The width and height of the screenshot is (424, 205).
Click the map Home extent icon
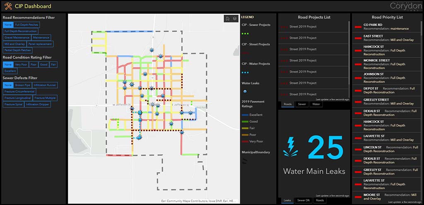tap(228, 19)
